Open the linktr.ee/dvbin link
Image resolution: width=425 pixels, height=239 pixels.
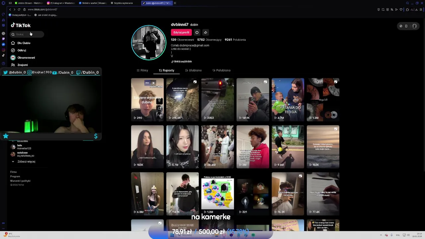(182, 61)
